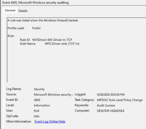Click the event description text box
This screenshot has width=146, height=129.
click(77, 50)
